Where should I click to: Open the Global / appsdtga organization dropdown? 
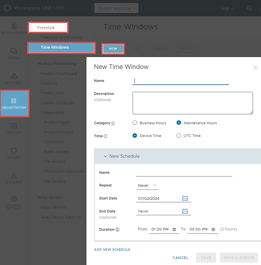(x=116, y=8)
